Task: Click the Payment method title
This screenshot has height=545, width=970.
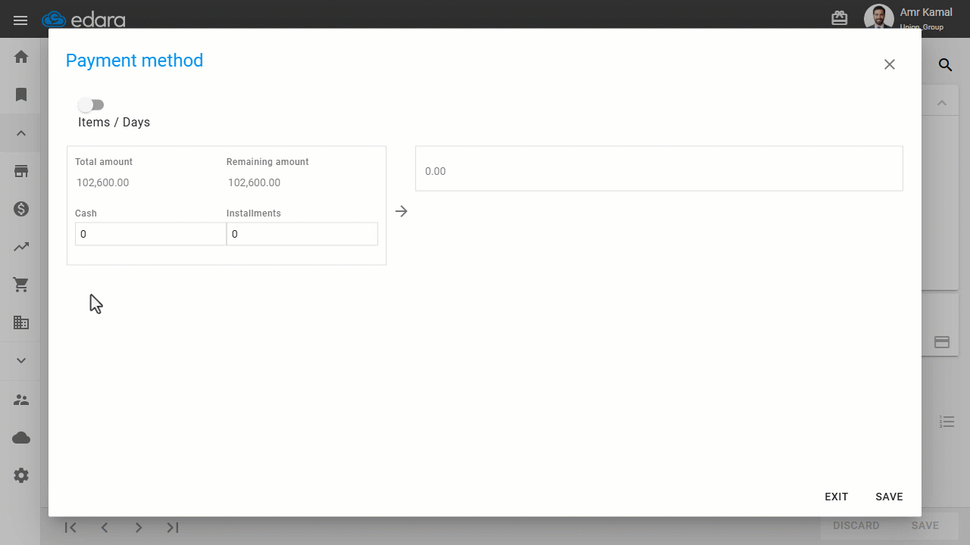Action: [x=135, y=61]
